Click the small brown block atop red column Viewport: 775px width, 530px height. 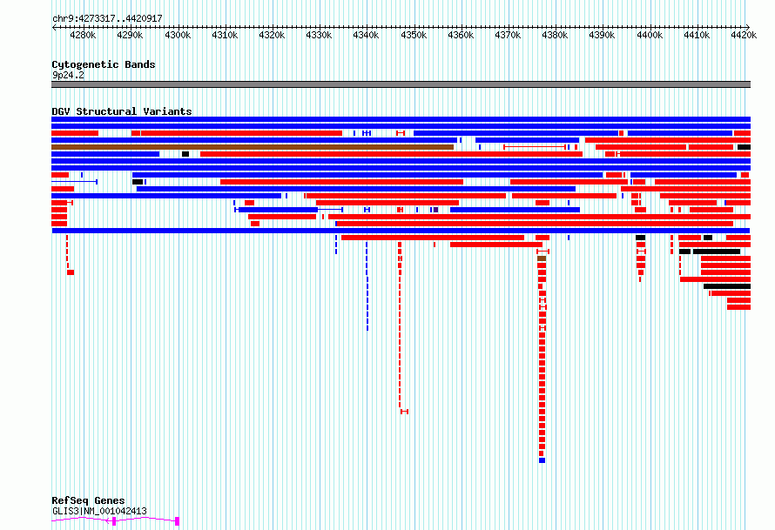(x=542, y=258)
